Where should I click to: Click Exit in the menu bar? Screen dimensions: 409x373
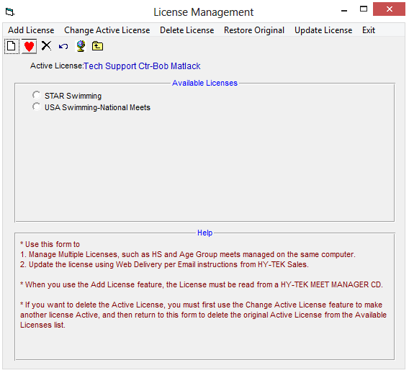pyautogui.click(x=369, y=30)
